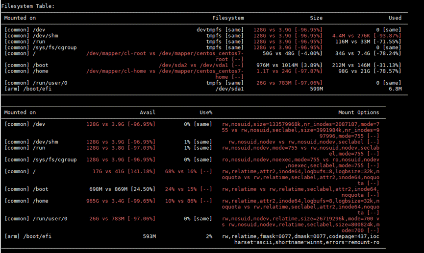Click the "17G vs 41G [141.18%]" avail value
This screenshot has height=253, width=424.
(124, 171)
